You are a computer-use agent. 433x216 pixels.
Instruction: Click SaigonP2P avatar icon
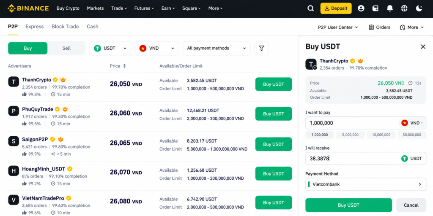(14, 141)
